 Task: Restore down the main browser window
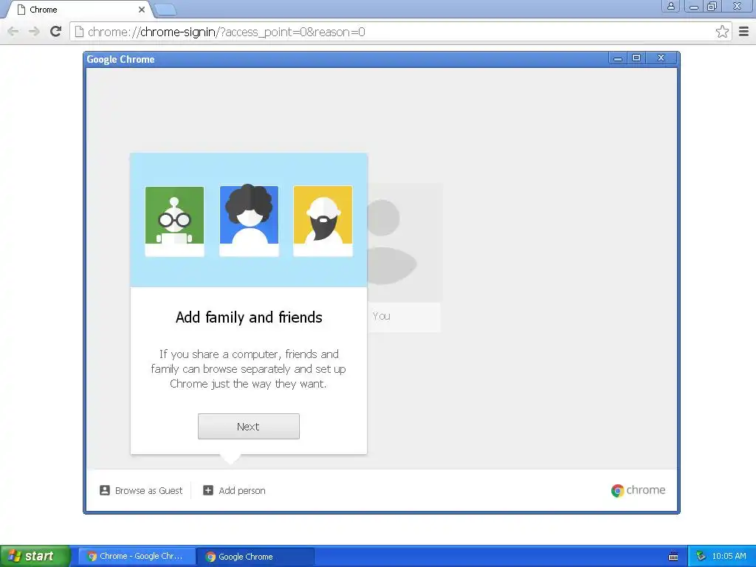[712, 6]
